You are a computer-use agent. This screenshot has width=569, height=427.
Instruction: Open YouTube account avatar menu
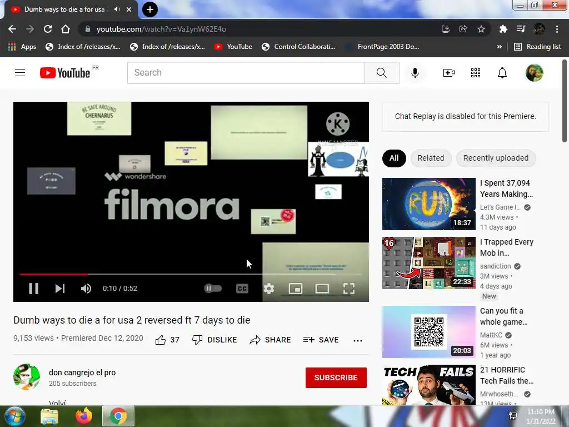point(534,73)
